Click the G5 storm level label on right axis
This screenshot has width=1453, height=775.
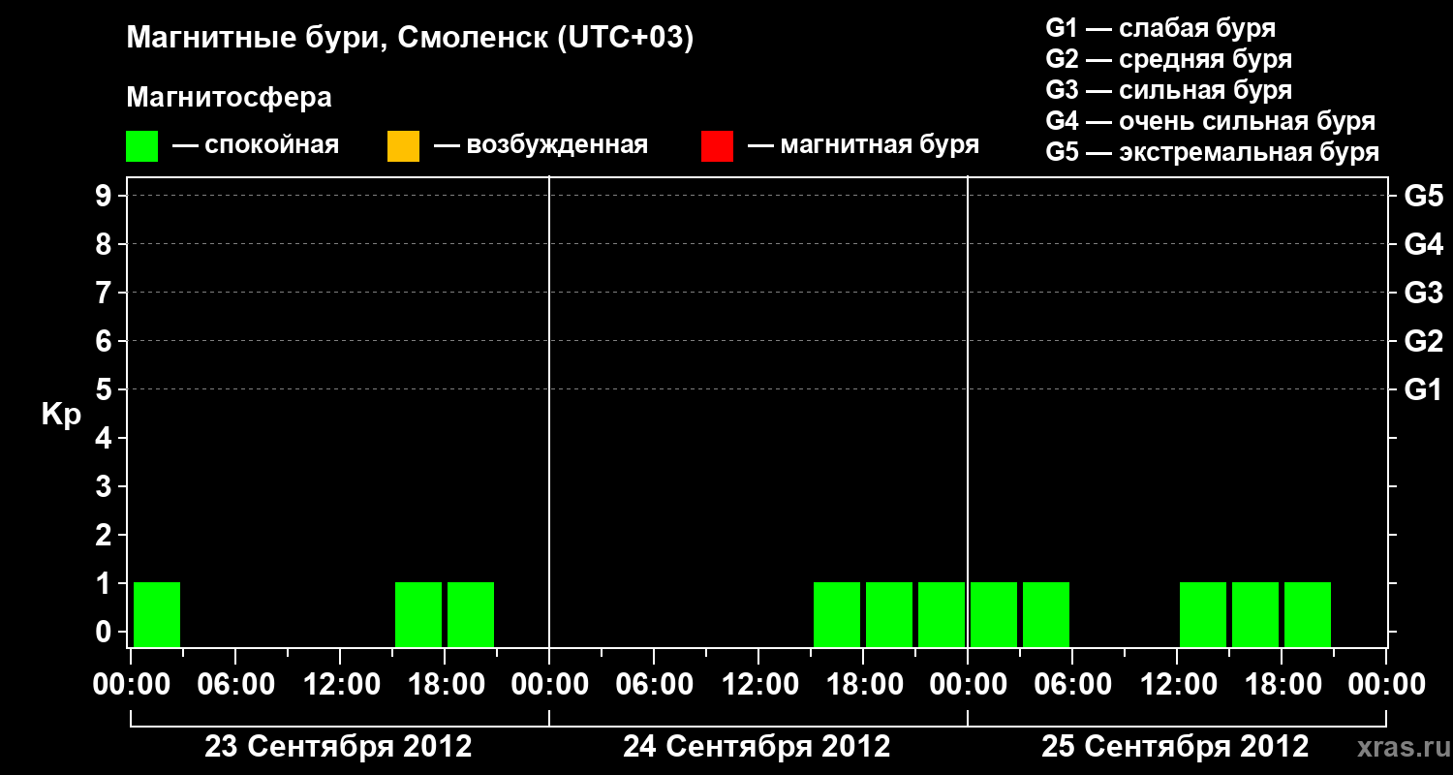[x=1423, y=197]
